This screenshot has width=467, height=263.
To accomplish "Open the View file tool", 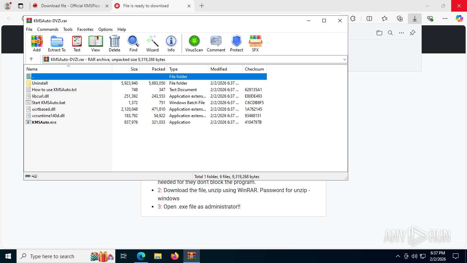I will click(x=95, y=43).
